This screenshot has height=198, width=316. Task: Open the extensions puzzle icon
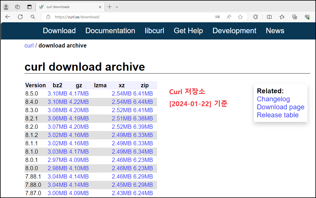pos(255,17)
